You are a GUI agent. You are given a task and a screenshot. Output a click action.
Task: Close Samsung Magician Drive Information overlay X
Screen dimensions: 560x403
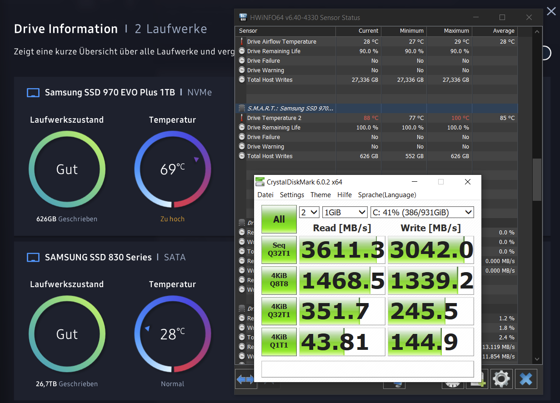tap(551, 11)
